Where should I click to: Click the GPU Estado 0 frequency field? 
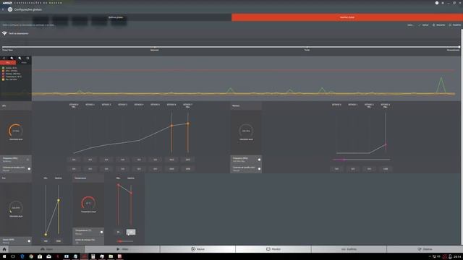pos(74,160)
